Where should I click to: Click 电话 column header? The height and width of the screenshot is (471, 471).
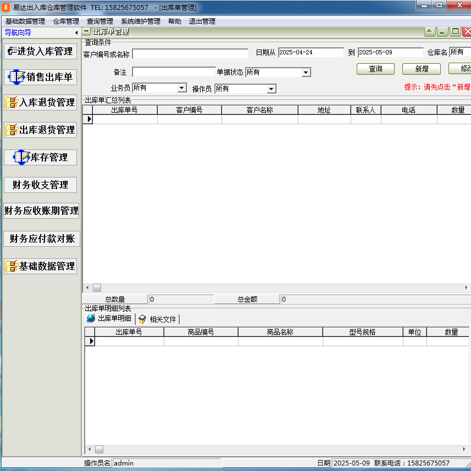[408, 110]
